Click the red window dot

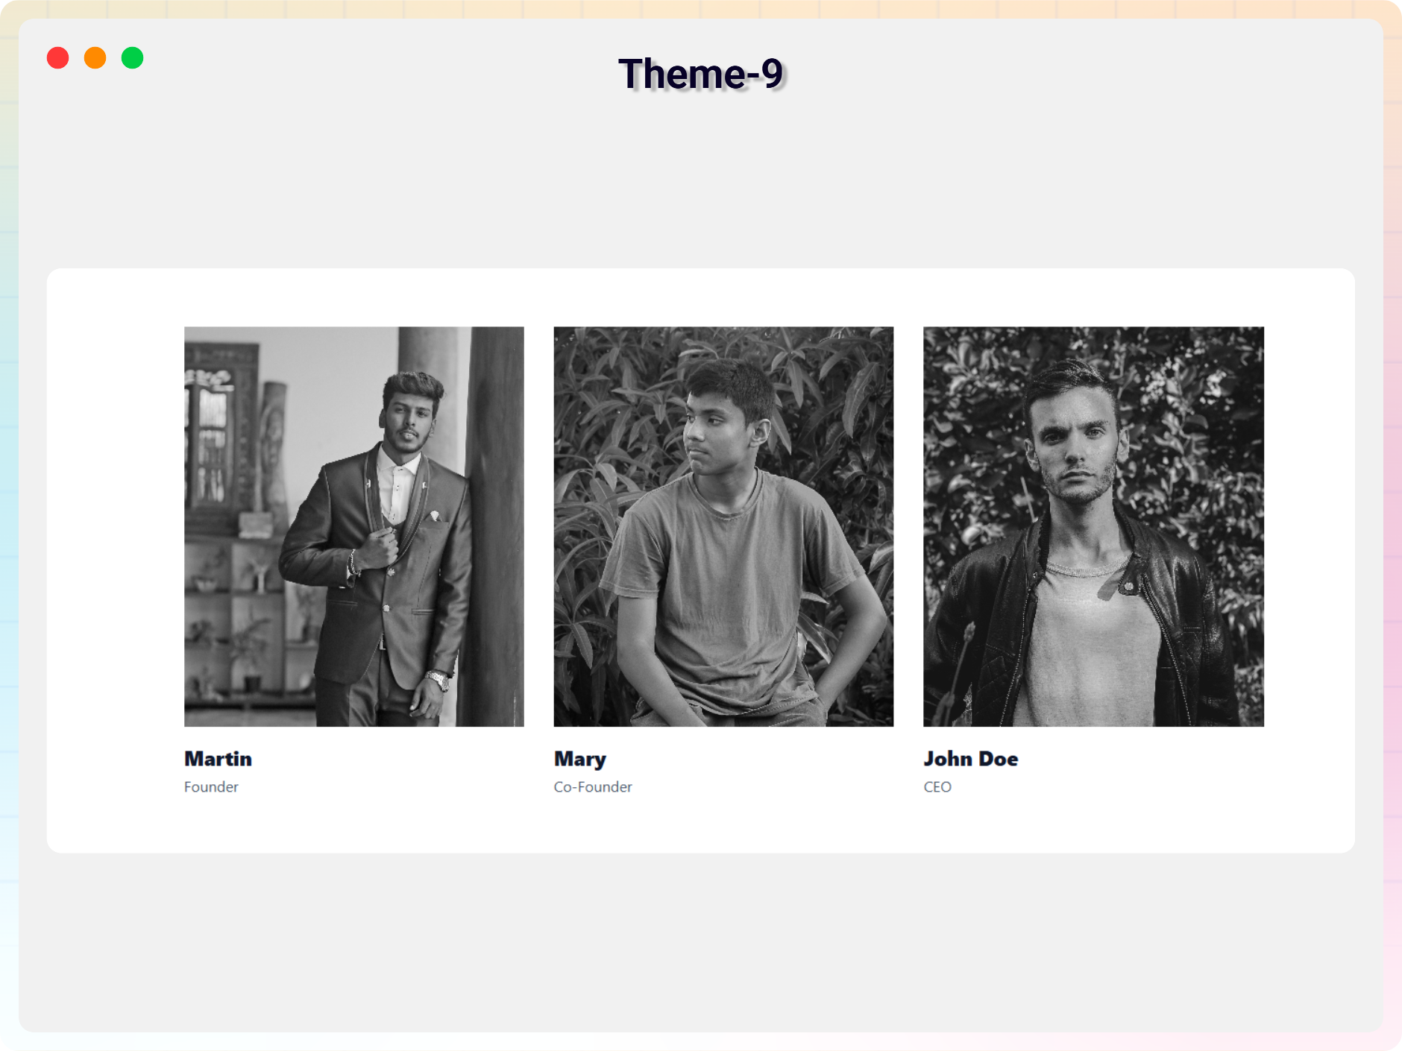click(x=57, y=58)
